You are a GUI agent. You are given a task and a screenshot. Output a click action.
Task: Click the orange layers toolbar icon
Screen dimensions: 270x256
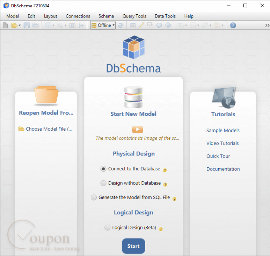click(x=217, y=26)
